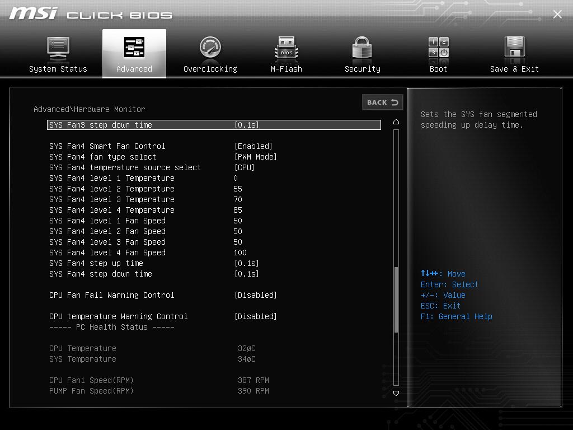Click the Advanced\Hardware Monitor breadcrumb
The width and height of the screenshot is (573, 430).
[89, 109]
